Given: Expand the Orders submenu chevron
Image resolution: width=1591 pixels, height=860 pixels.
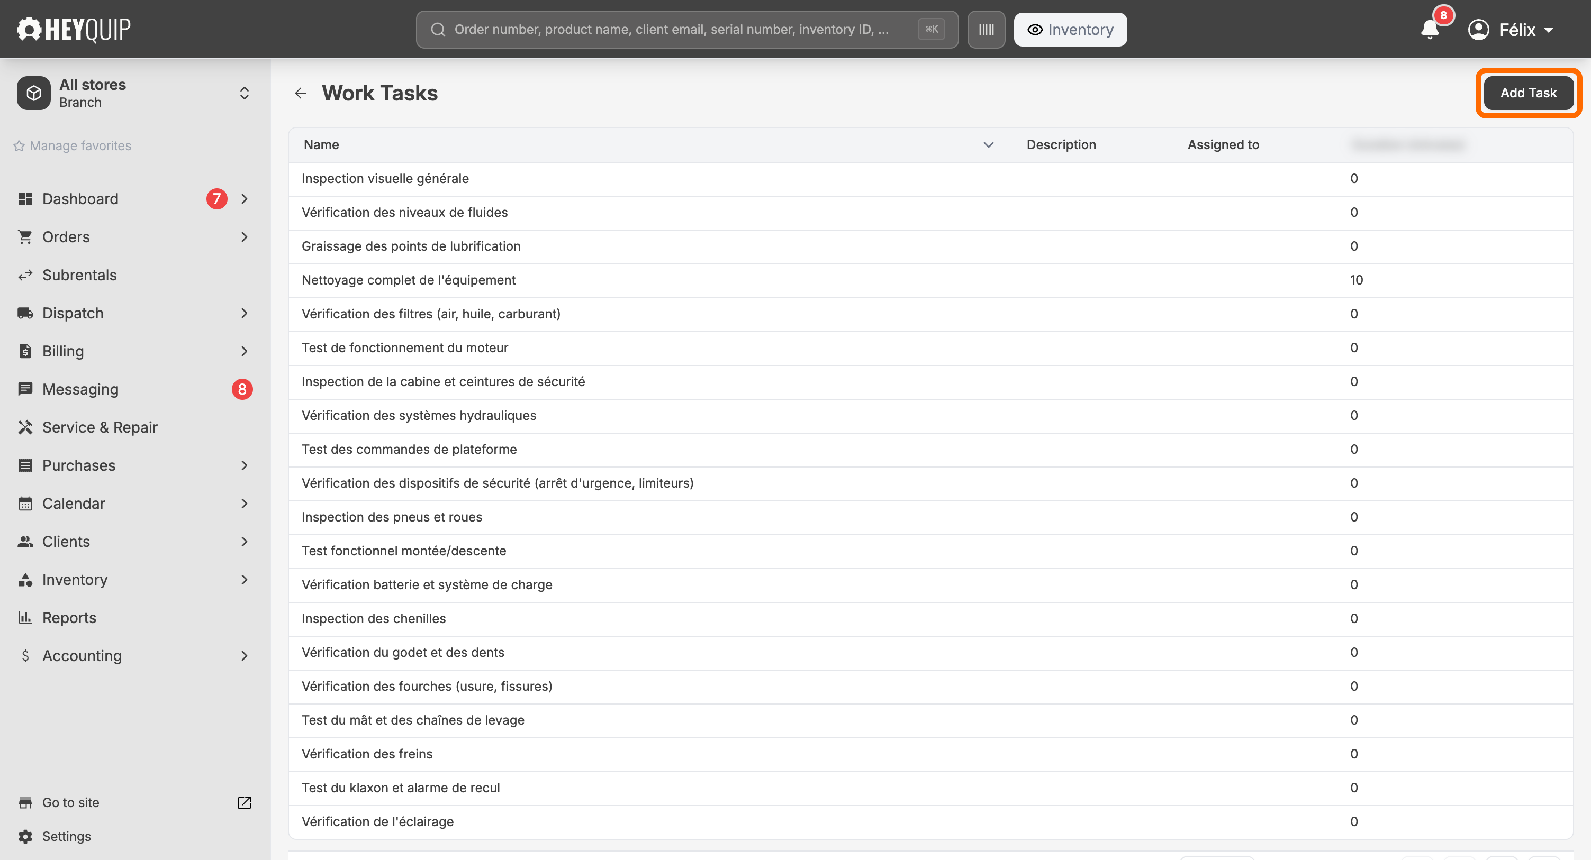Looking at the screenshot, I should [245, 237].
